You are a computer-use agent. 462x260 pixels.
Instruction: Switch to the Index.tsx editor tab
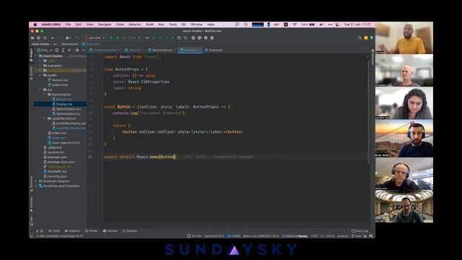tap(134, 50)
